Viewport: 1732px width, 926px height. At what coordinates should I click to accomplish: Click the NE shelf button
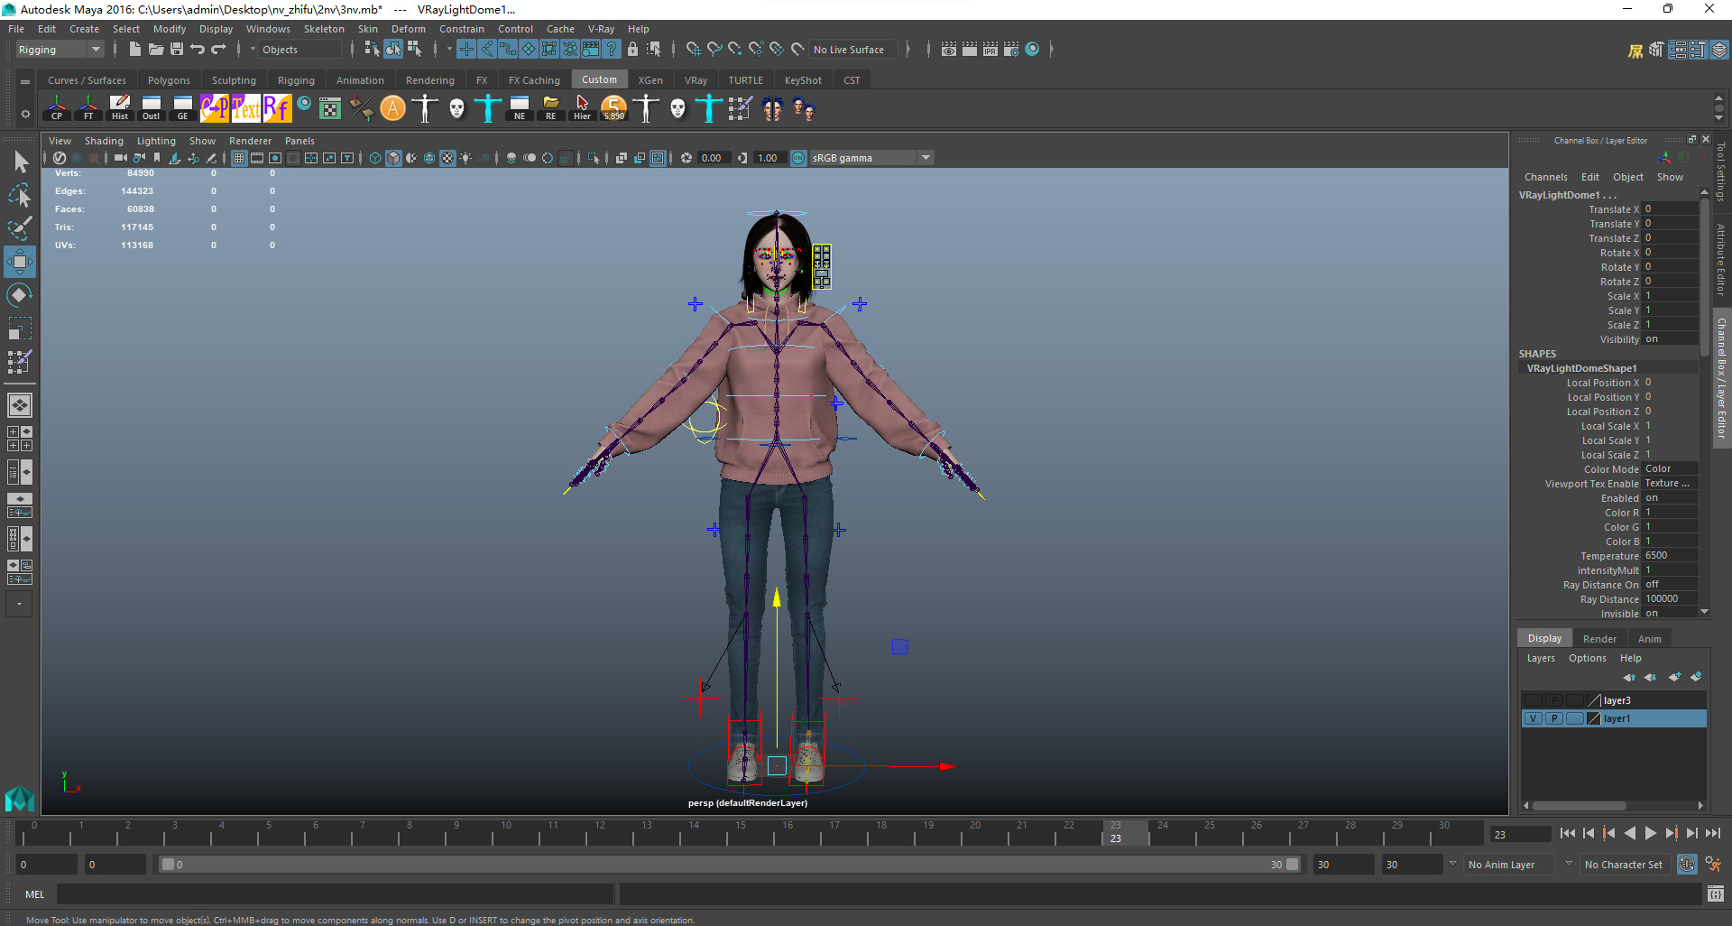520,108
